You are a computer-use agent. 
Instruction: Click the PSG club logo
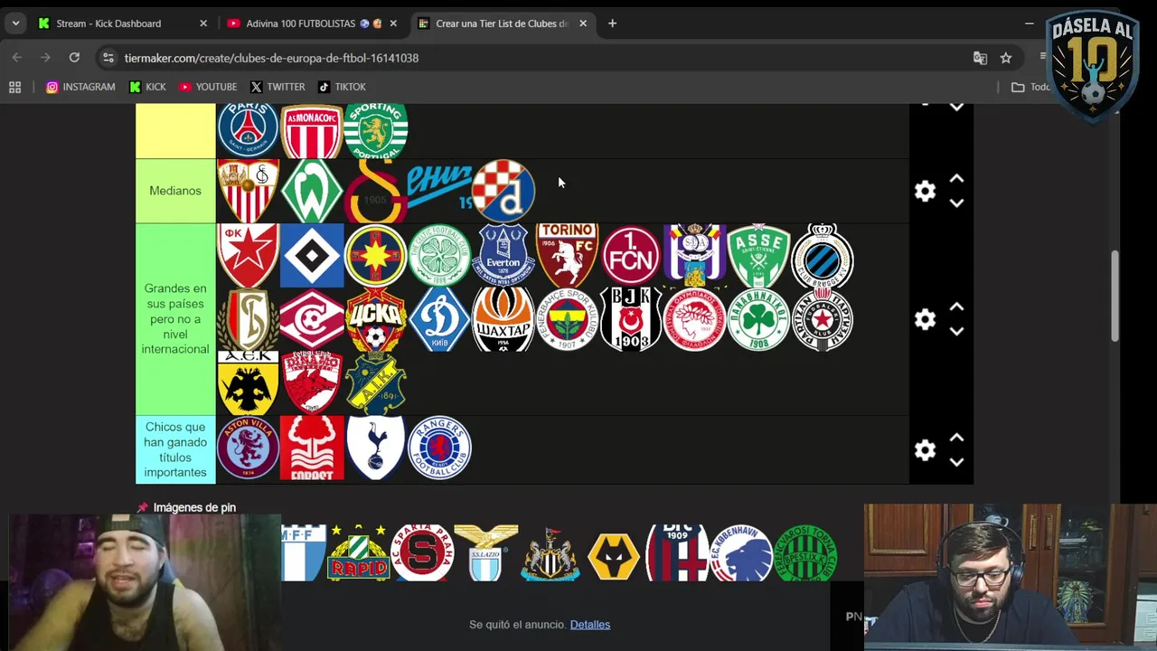tap(248, 131)
